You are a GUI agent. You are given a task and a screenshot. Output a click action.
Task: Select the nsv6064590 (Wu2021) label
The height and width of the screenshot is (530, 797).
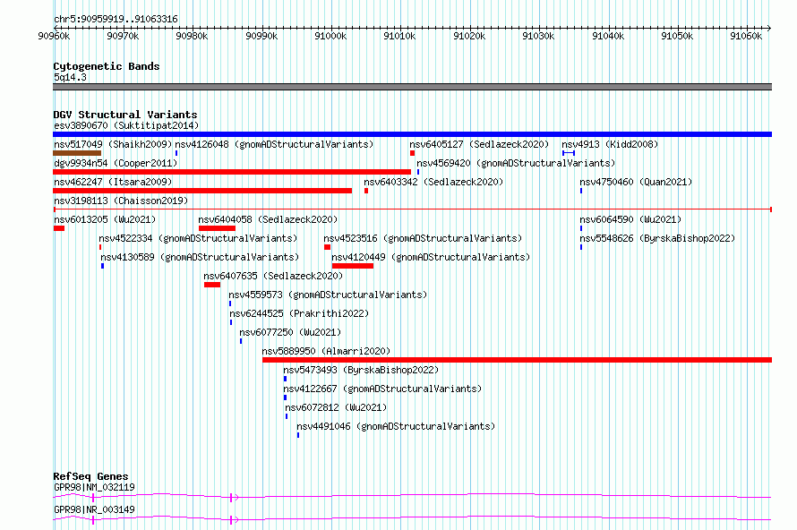[630, 219]
